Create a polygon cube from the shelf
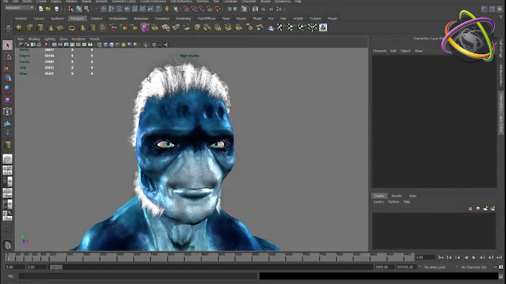This screenshot has height=284, width=506. tap(30, 28)
